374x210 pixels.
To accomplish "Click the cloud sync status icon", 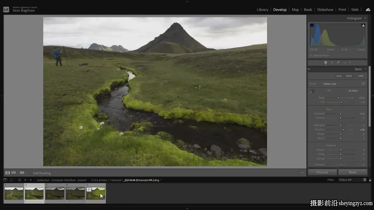I will (x=368, y=10).
